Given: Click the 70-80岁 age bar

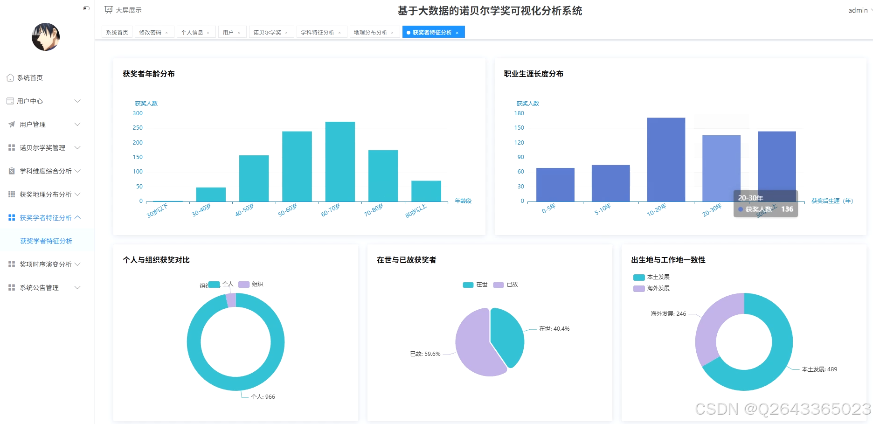Looking at the screenshot, I should [x=383, y=176].
